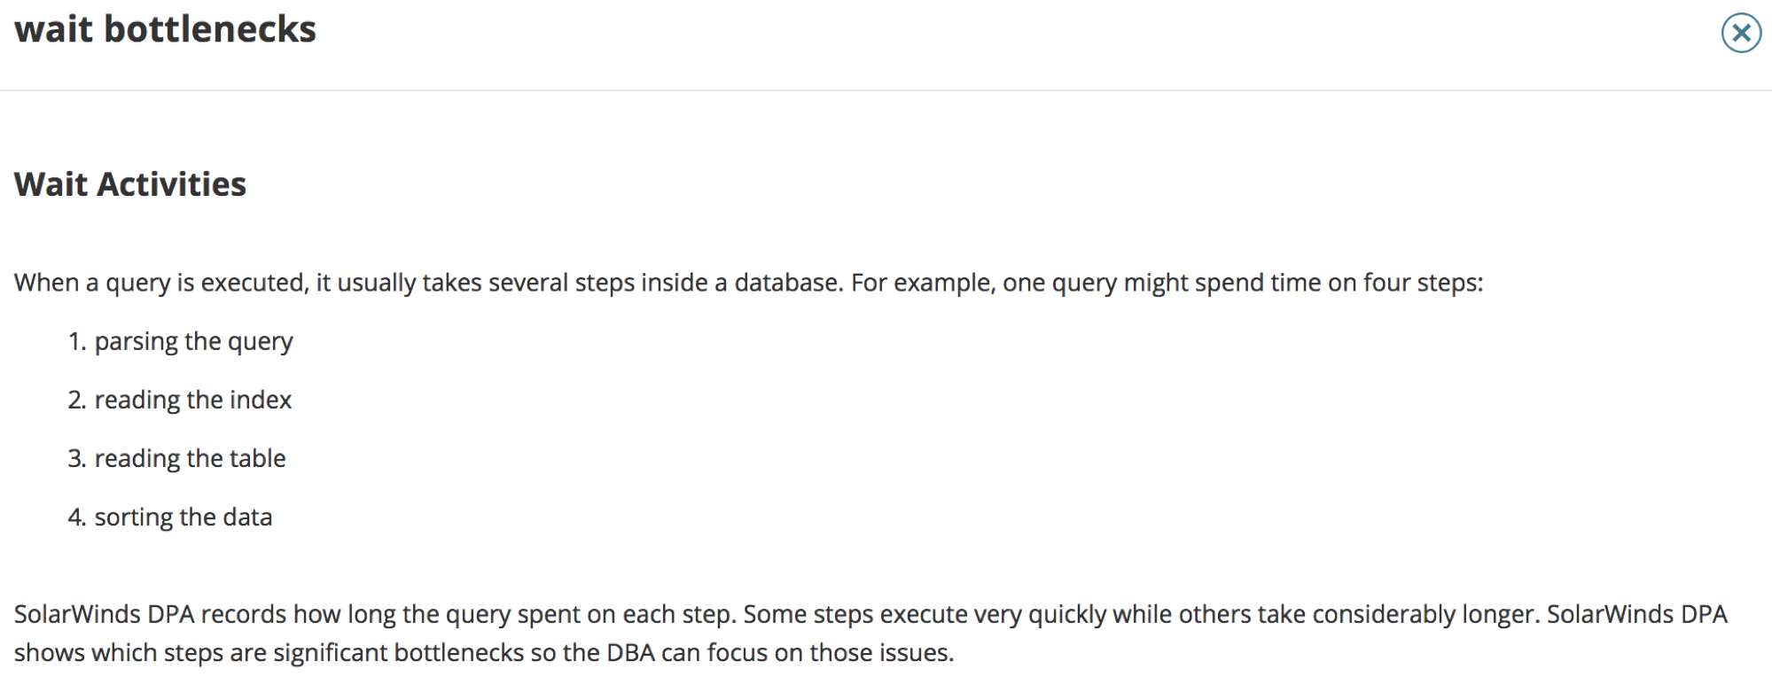Click the 'When a query is executed' sentence
The height and width of the screenshot is (677, 1772).
pyautogui.click(x=748, y=283)
